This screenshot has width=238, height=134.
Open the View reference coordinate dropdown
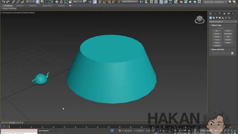(77, 1)
